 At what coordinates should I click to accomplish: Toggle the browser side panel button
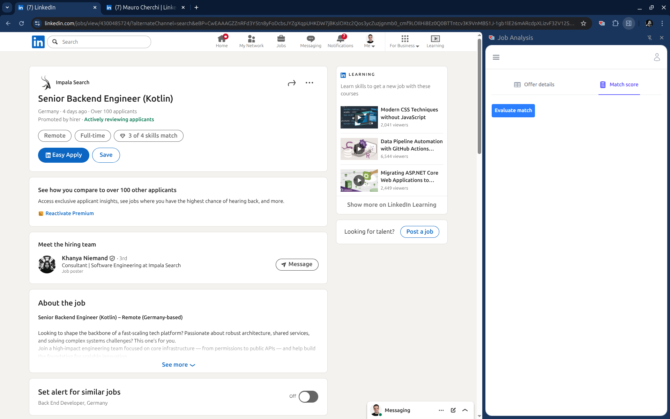pyautogui.click(x=628, y=23)
